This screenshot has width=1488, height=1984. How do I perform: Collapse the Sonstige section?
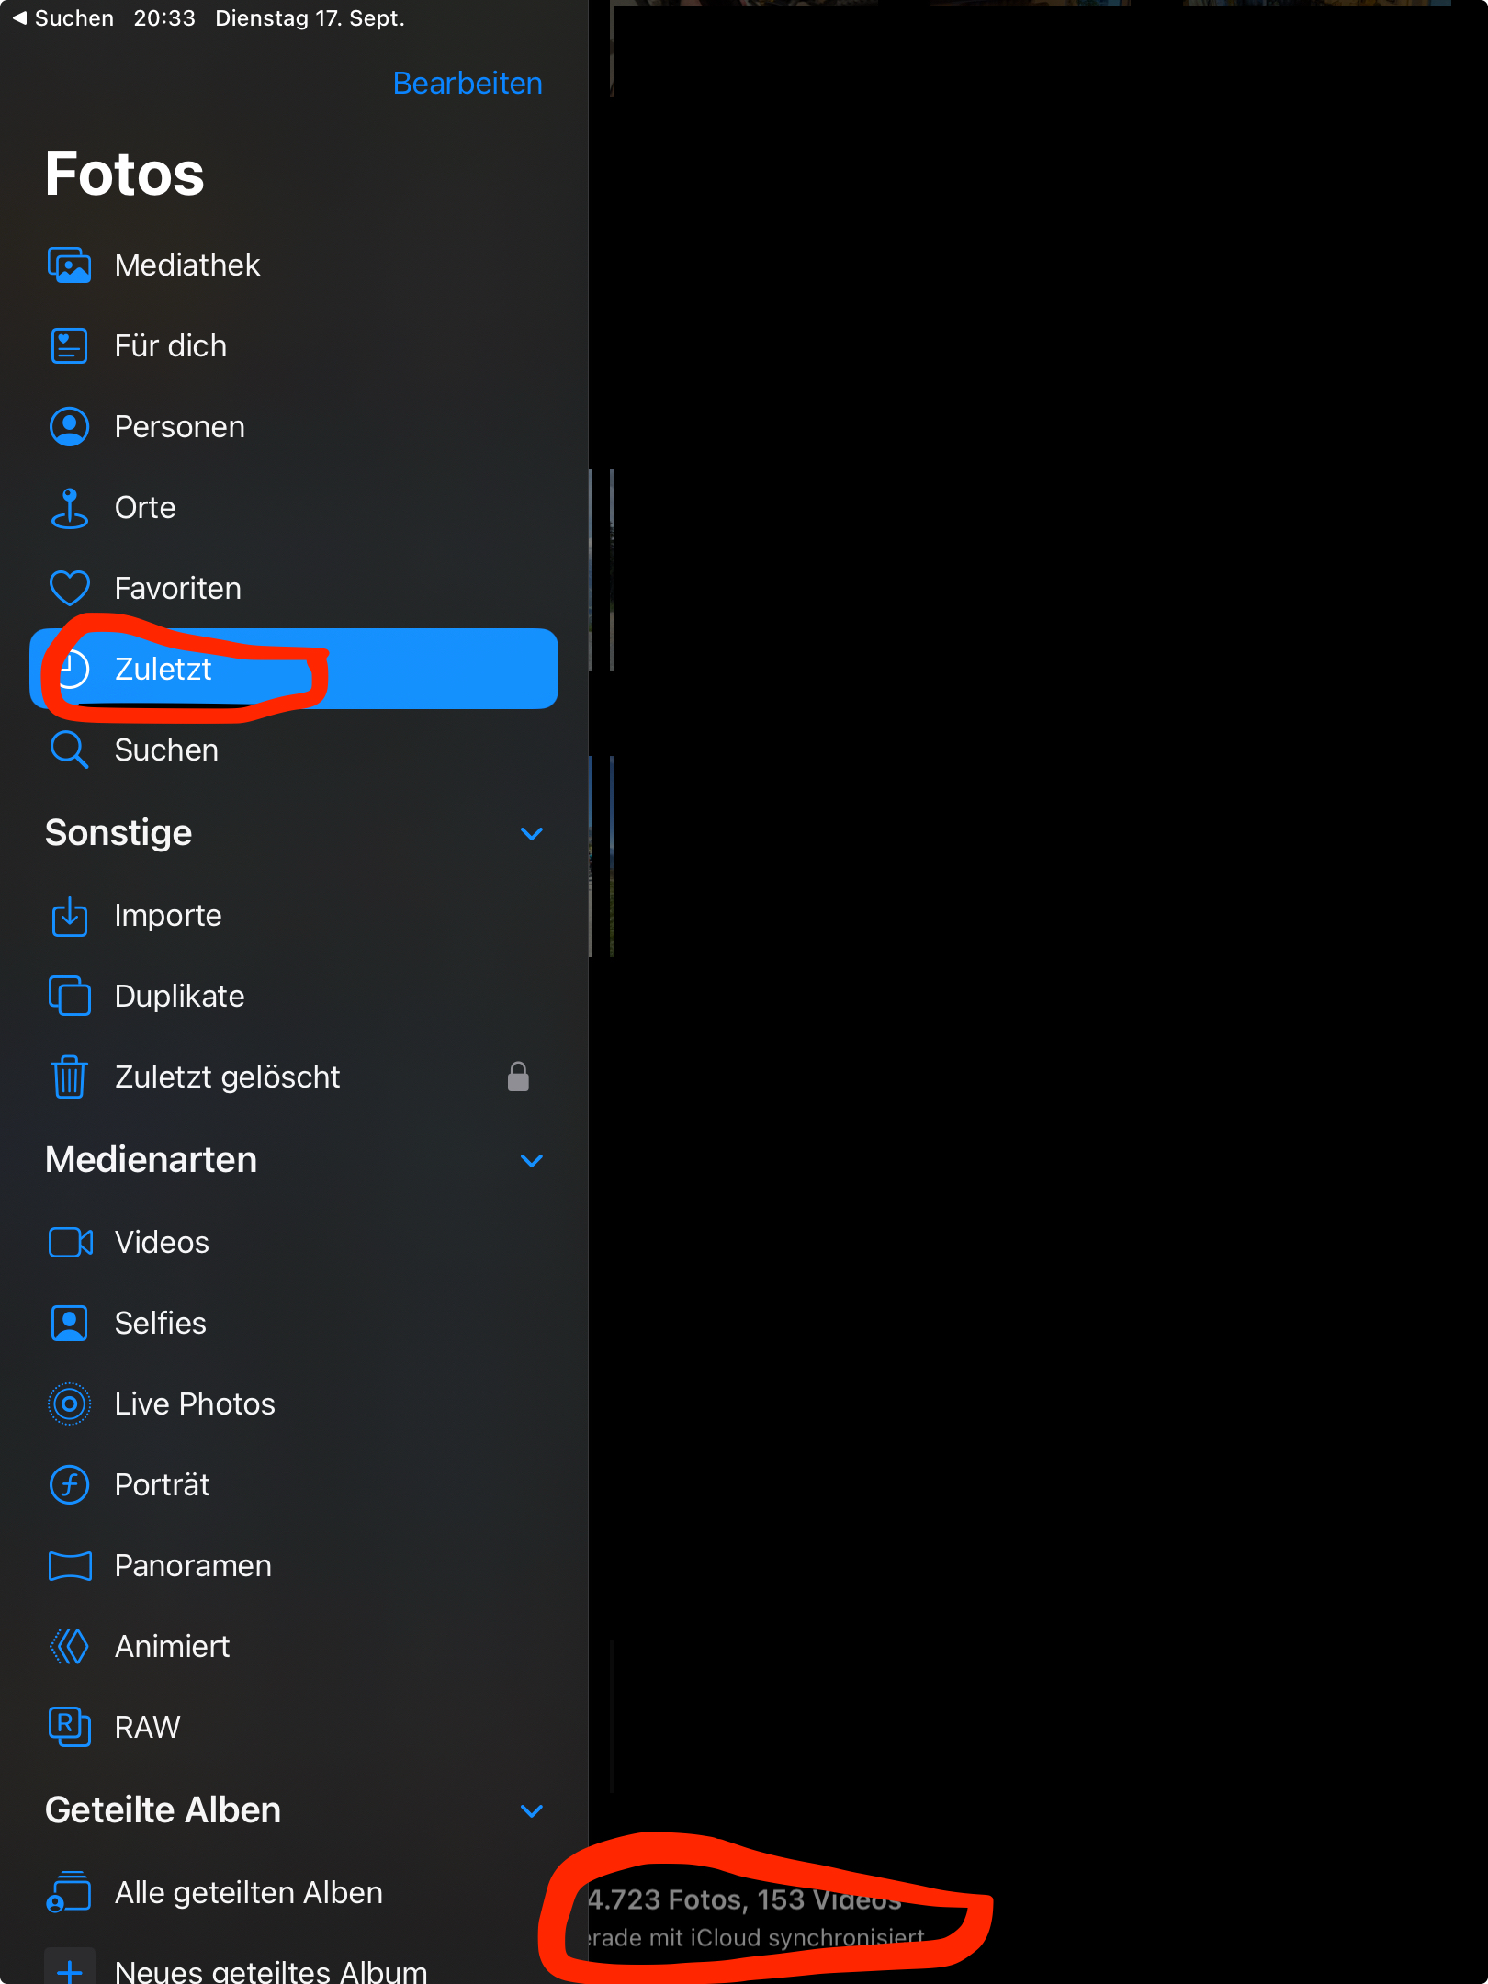point(532,834)
